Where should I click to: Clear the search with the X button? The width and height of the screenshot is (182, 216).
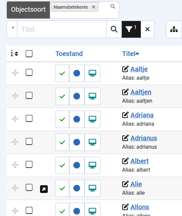(x=147, y=29)
